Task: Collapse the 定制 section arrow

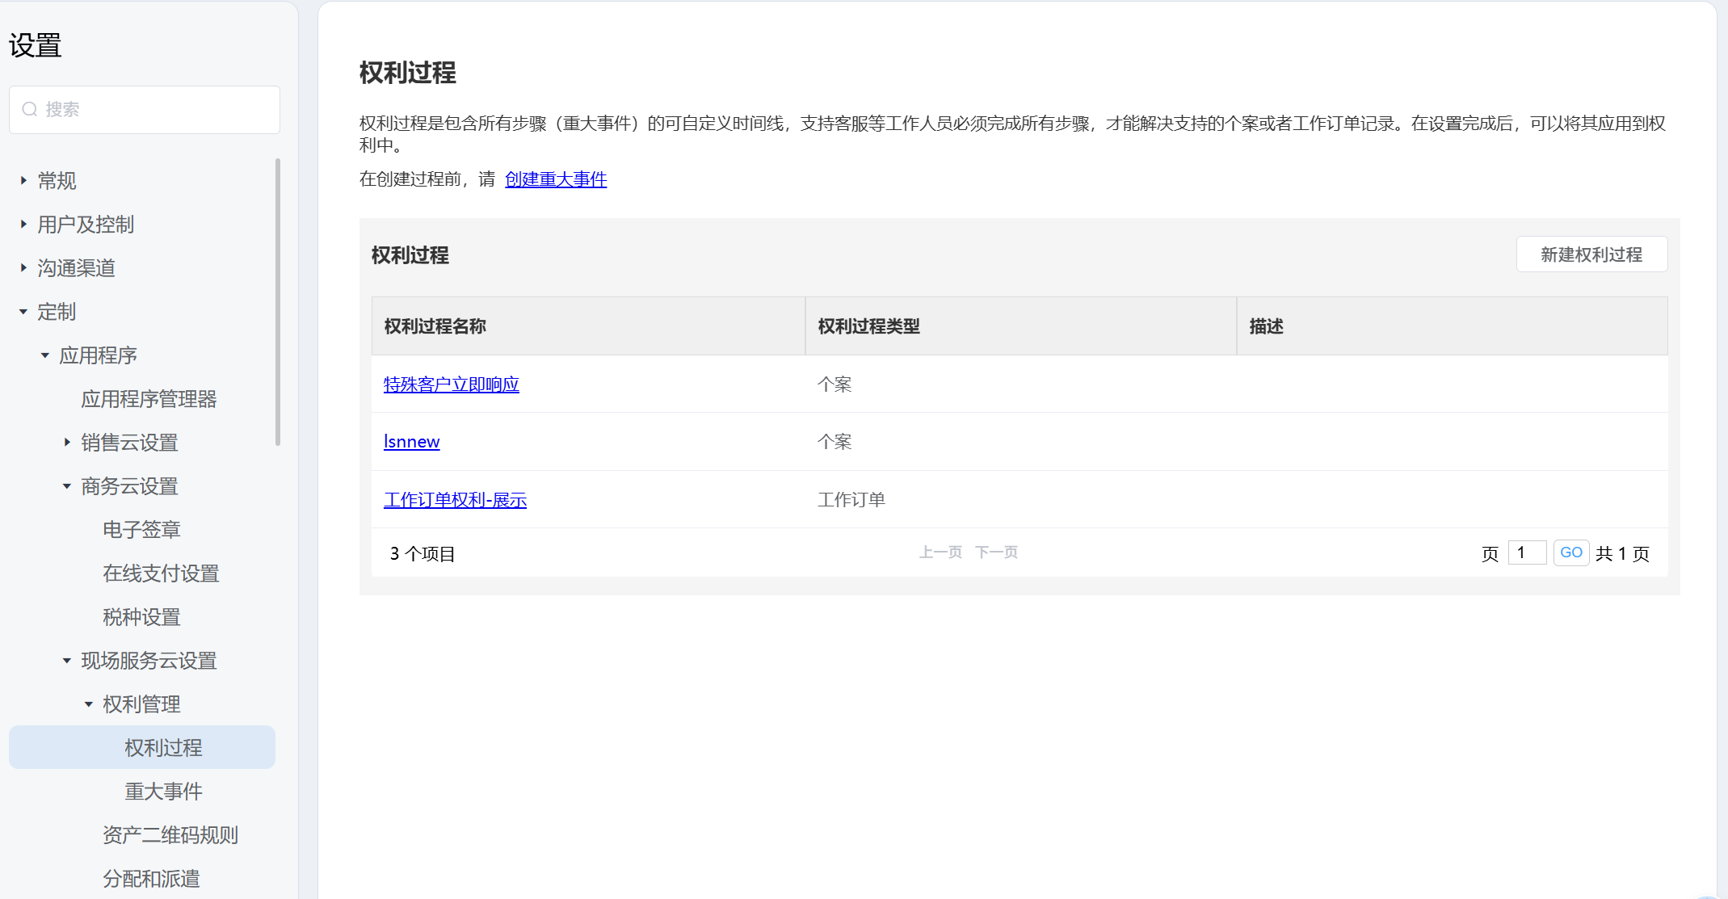Action: click(23, 311)
